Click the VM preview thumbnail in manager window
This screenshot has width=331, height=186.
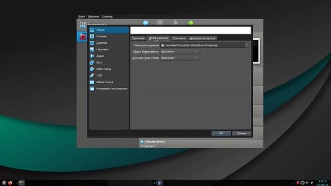257,51
